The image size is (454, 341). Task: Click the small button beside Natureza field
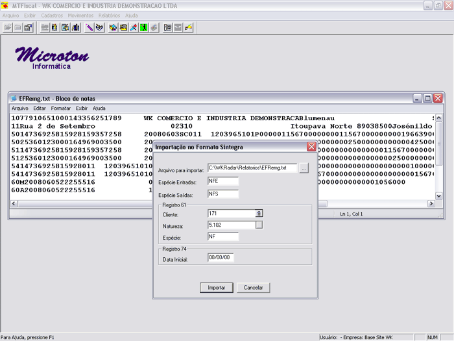pos(259,225)
